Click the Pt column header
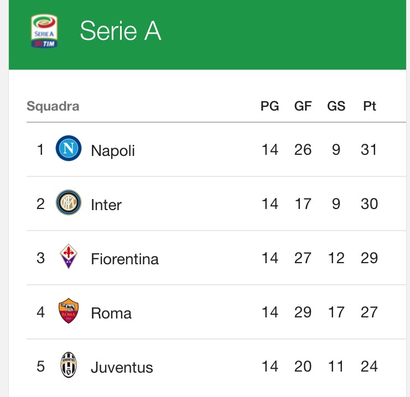Viewport: 410px width, 397px height. point(370,106)
